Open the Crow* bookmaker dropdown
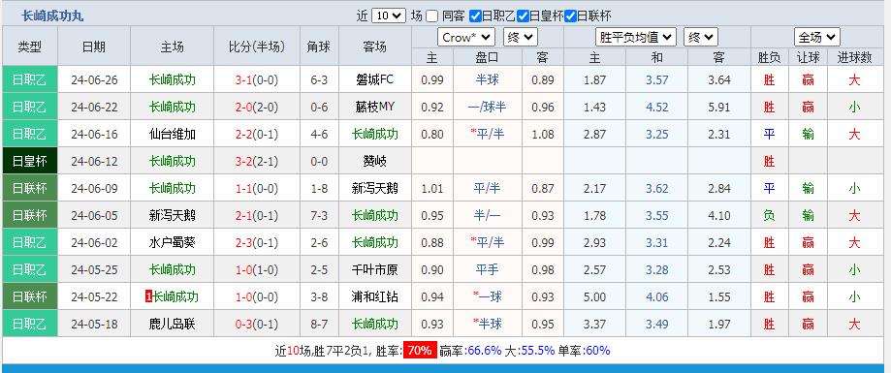The width and height of the screenshot is (891, 373). [x=466, y=38]
